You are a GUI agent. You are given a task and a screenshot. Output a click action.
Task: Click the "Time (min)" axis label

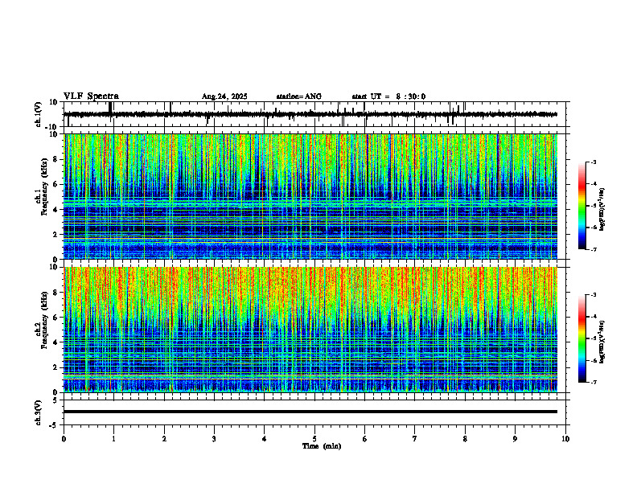tap(322, 446)
